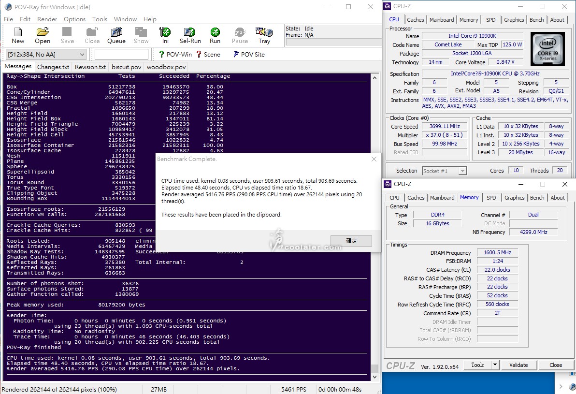The height and width of the screenshot is (394, 576).
Task: Click the "DDR4" memory type value
Action: click(x=437, y=215)
